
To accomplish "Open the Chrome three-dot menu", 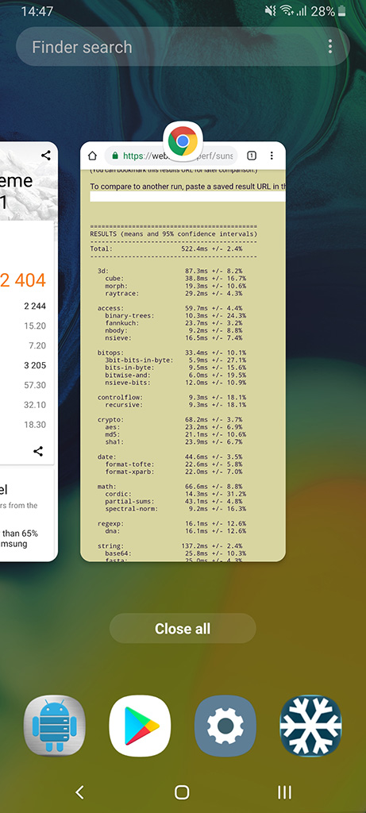I will point(272,156).
